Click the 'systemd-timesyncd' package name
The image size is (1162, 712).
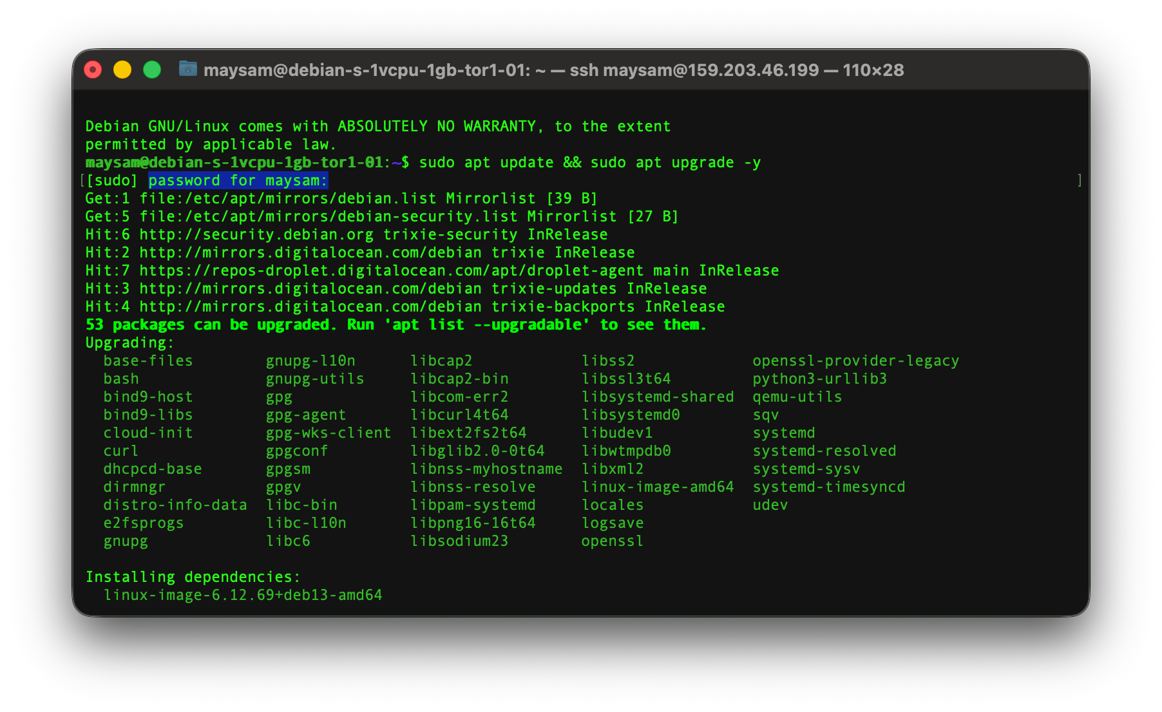[829, 487]
